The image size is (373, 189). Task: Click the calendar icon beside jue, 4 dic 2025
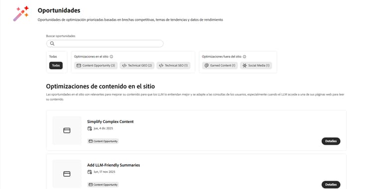(90, 128)
